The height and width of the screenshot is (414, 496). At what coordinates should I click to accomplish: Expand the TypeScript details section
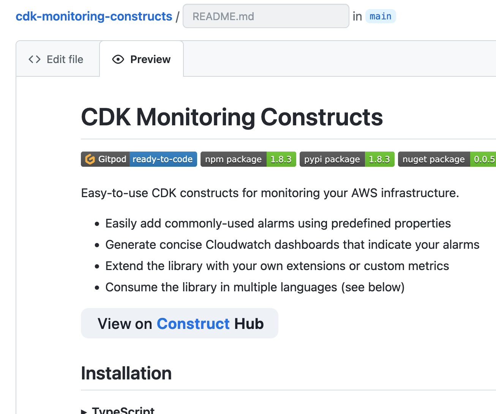tap(118, 411)
